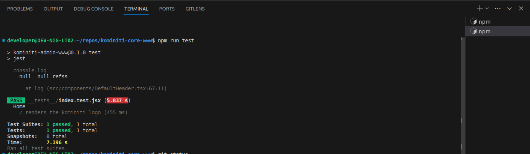Open the launch profile dropdown beside the plus
Image resolution: width=530 pixels, height=154 pixels.
coord(487,8)
